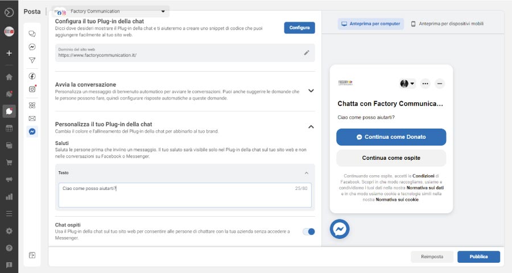Click Continua come ospite button
This screenshot has height=273, width=512.
[391, 158]
